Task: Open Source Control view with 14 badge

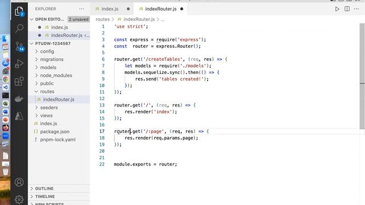Action: point(19,46)
